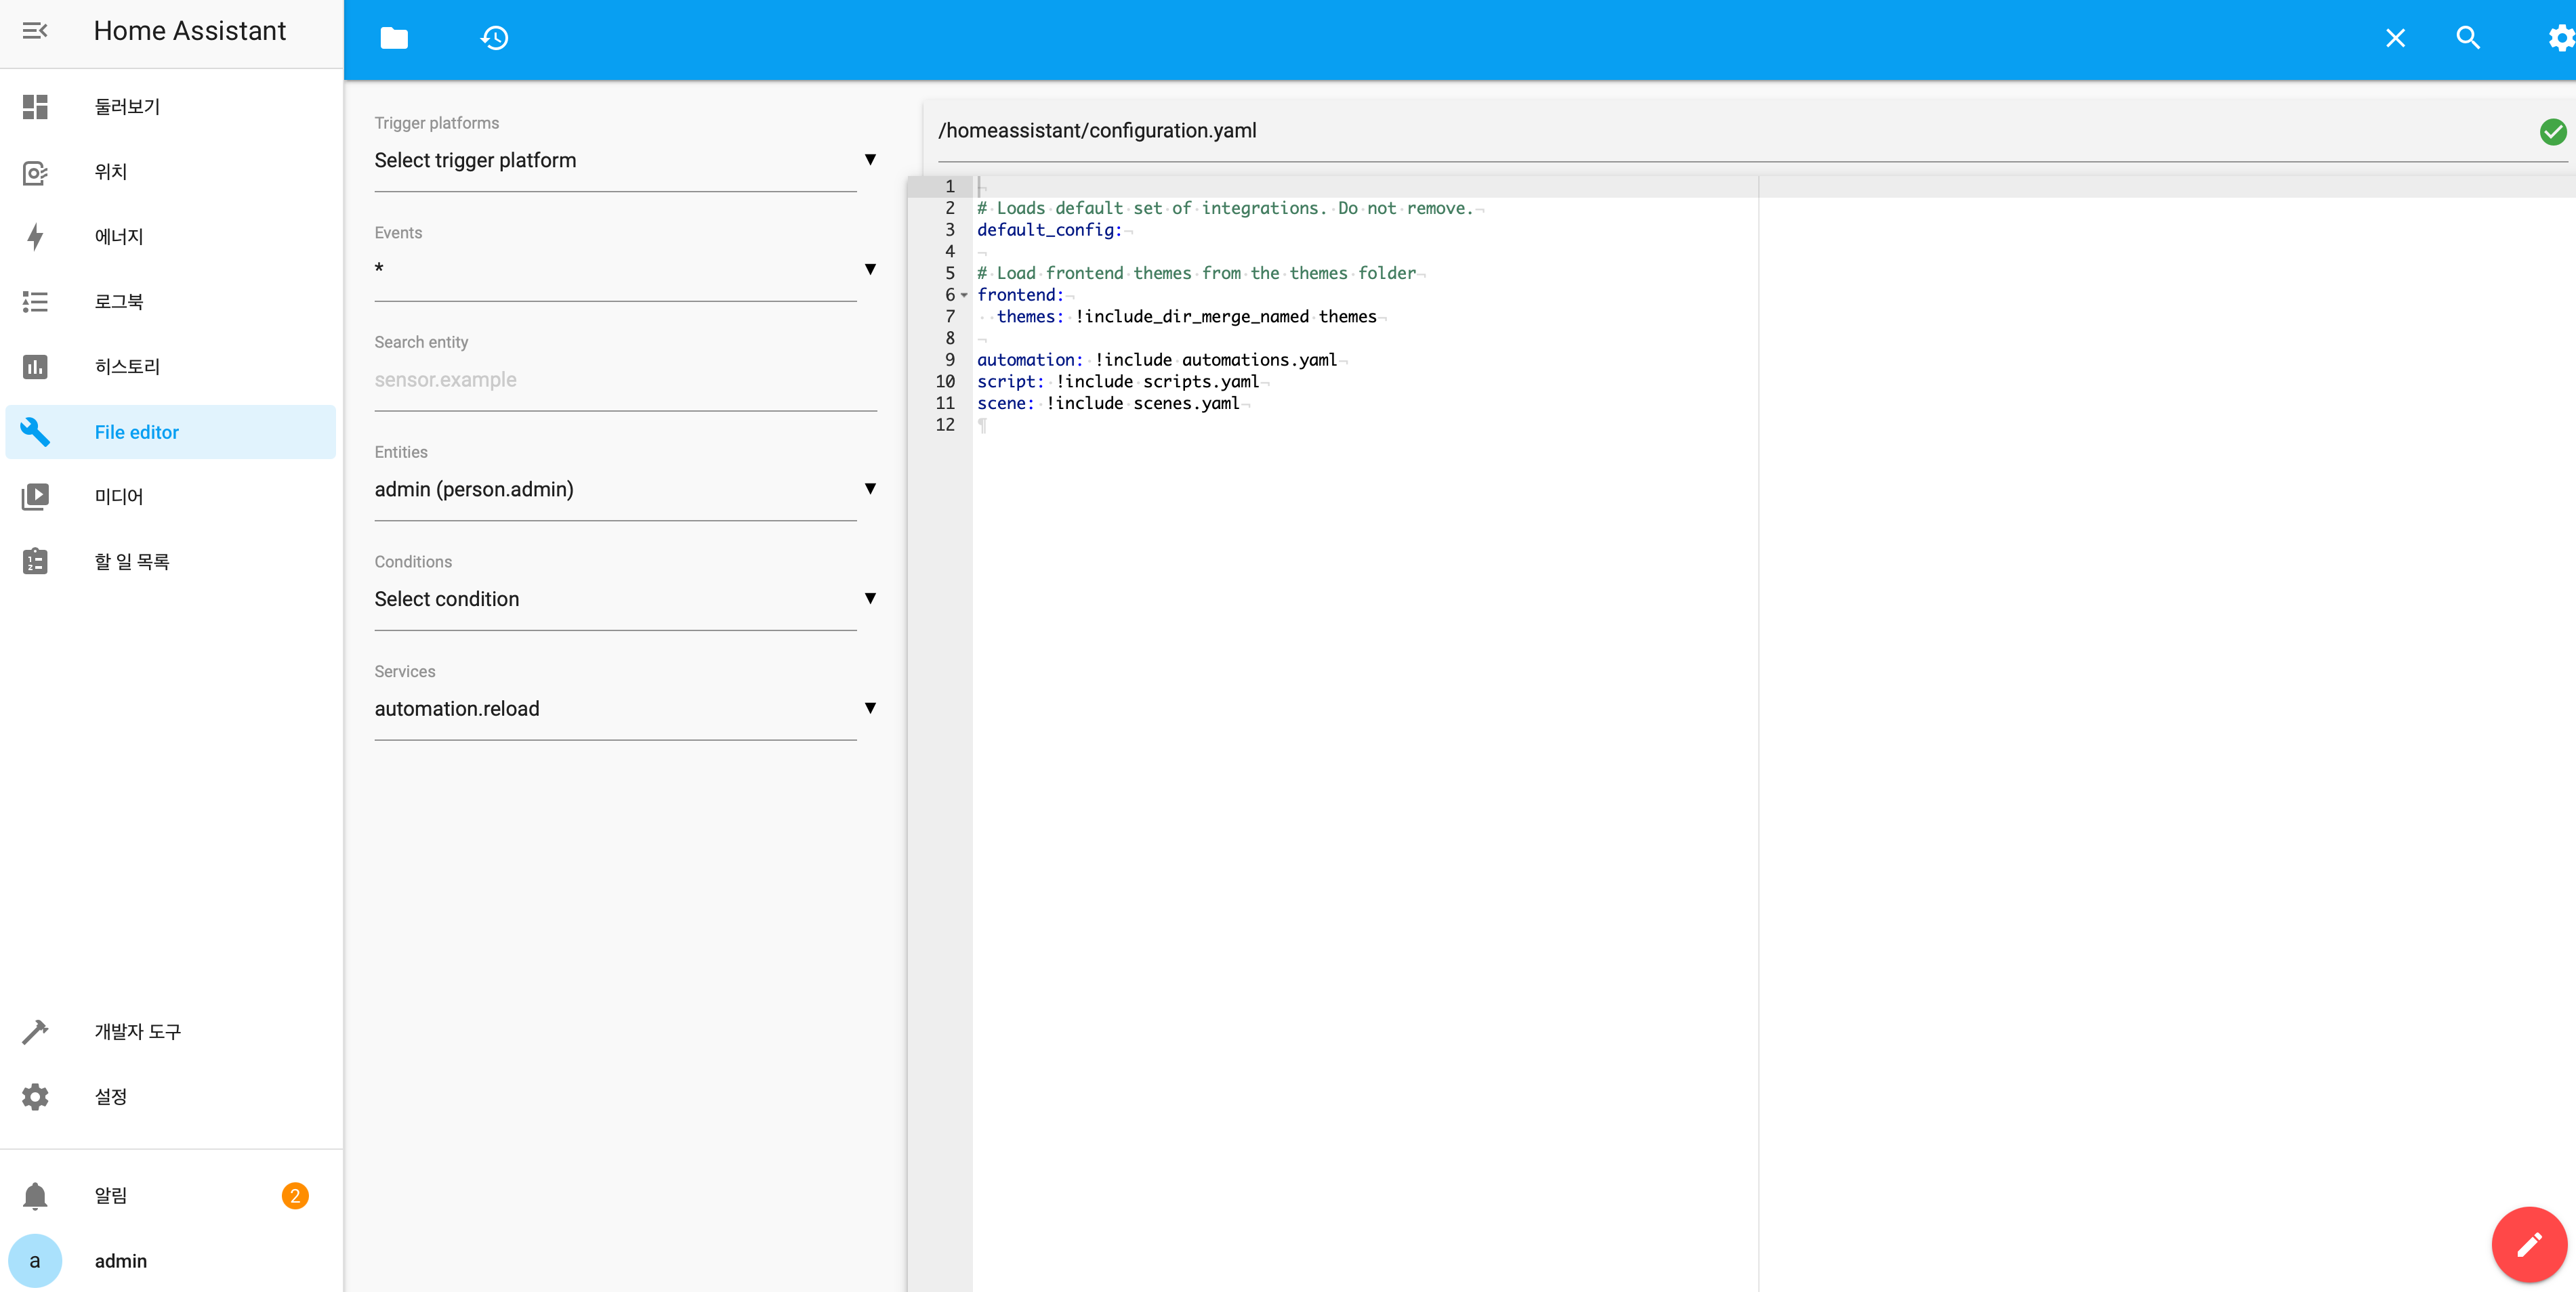
Task: Click the themes include_dir_merge_named line
Action: point(1186,317)
